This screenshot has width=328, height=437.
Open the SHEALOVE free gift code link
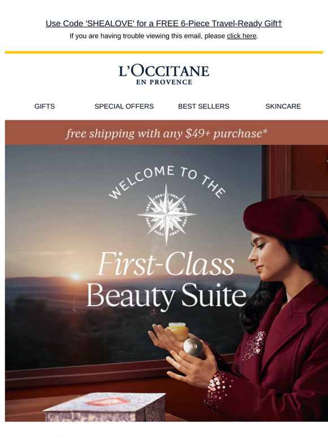164,23
